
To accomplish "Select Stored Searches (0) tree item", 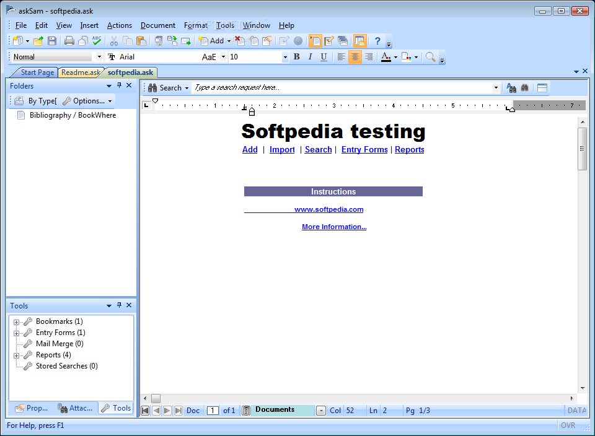I will pyautogui.click(x=66, y=366).
